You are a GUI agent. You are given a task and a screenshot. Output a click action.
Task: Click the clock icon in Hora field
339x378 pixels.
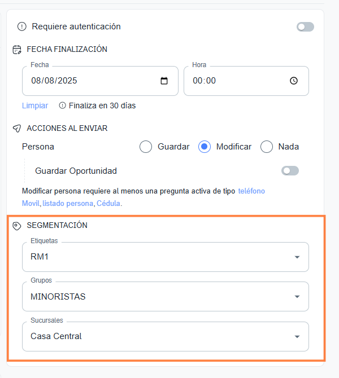tap(294, 81)
